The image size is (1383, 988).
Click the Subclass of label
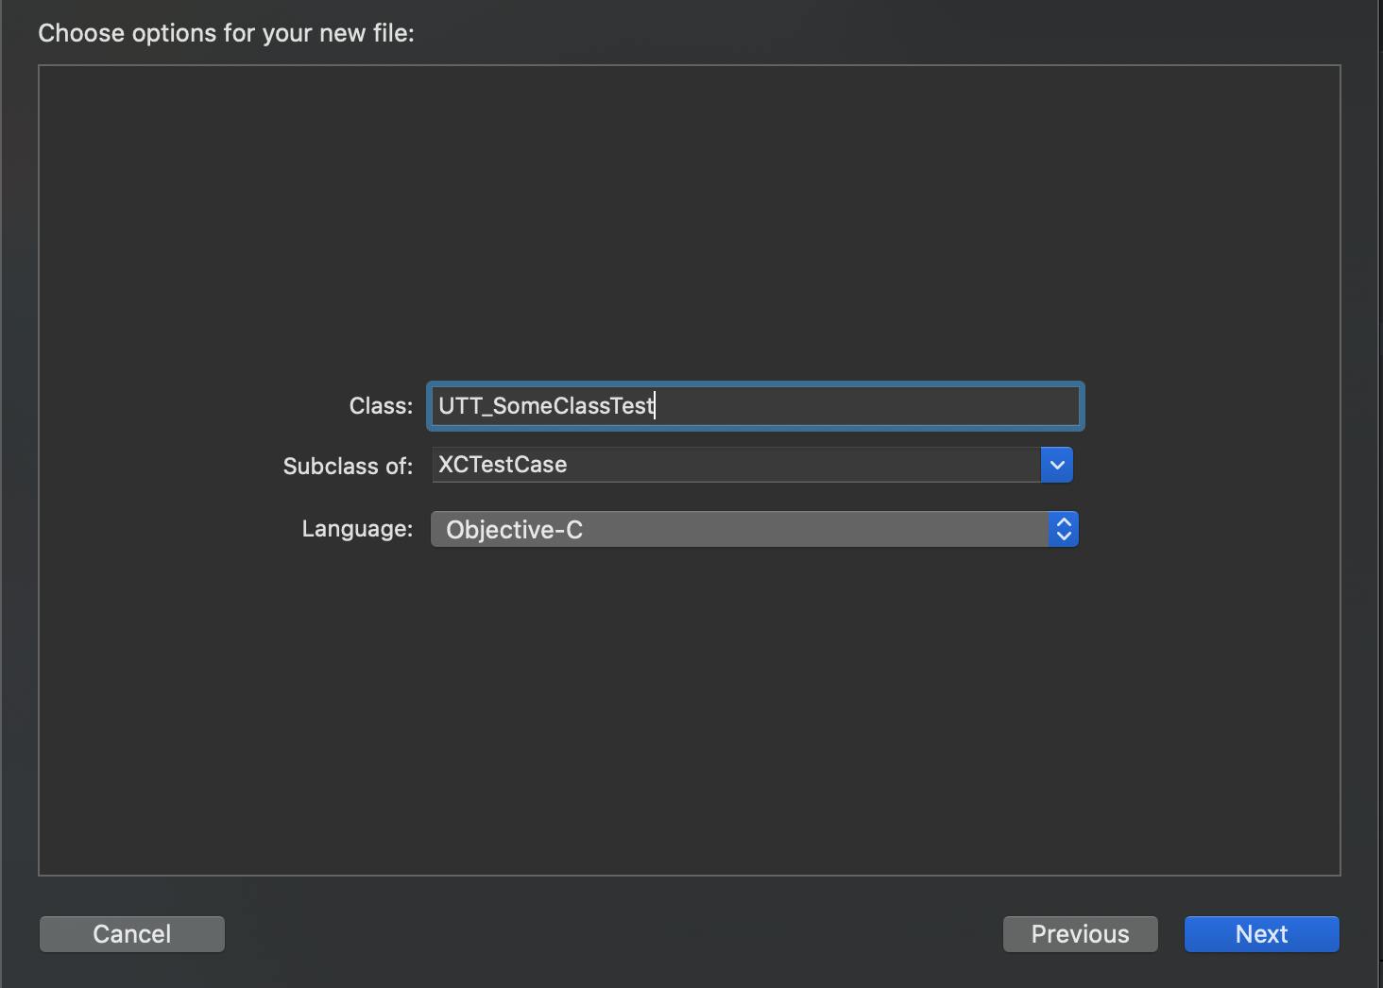pyautogui.click(x=348, y=466)
